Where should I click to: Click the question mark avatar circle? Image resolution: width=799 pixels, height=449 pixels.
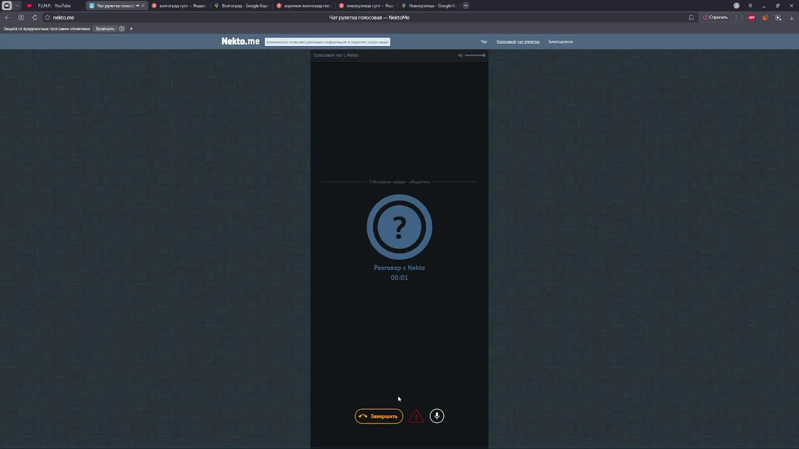pyautogui.click(x=399, y=227)
